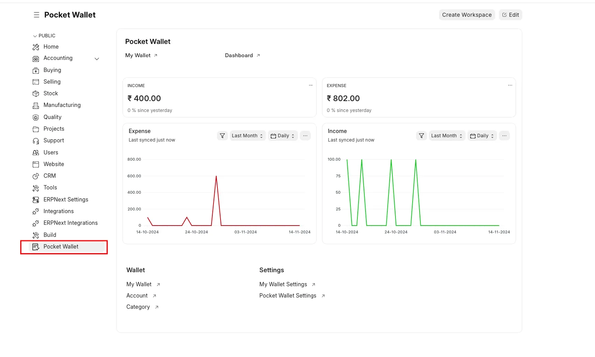The image size is (595, 357).
Task: Open Last Month dropdown on Expense chart
Action: coord(248,136)
